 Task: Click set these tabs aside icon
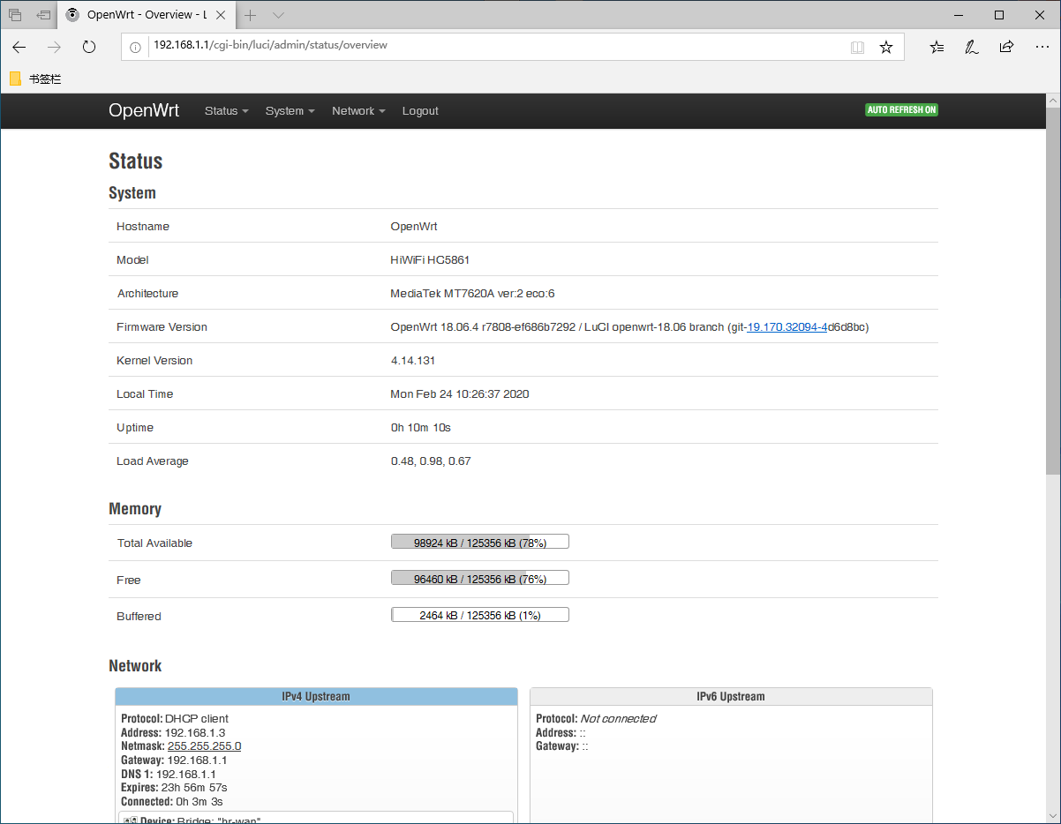[43, 15]
